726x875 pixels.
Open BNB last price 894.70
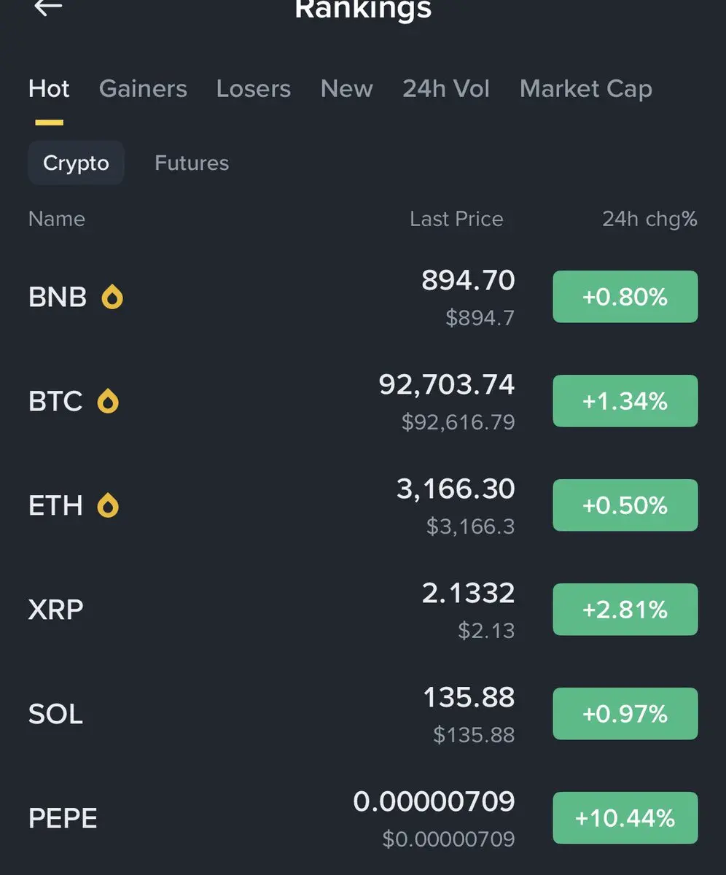click(x=468, y=281)
